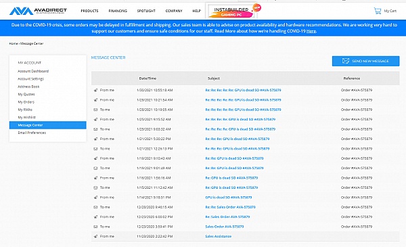Open Account Settings in sidebar

[x=31, y=79]
